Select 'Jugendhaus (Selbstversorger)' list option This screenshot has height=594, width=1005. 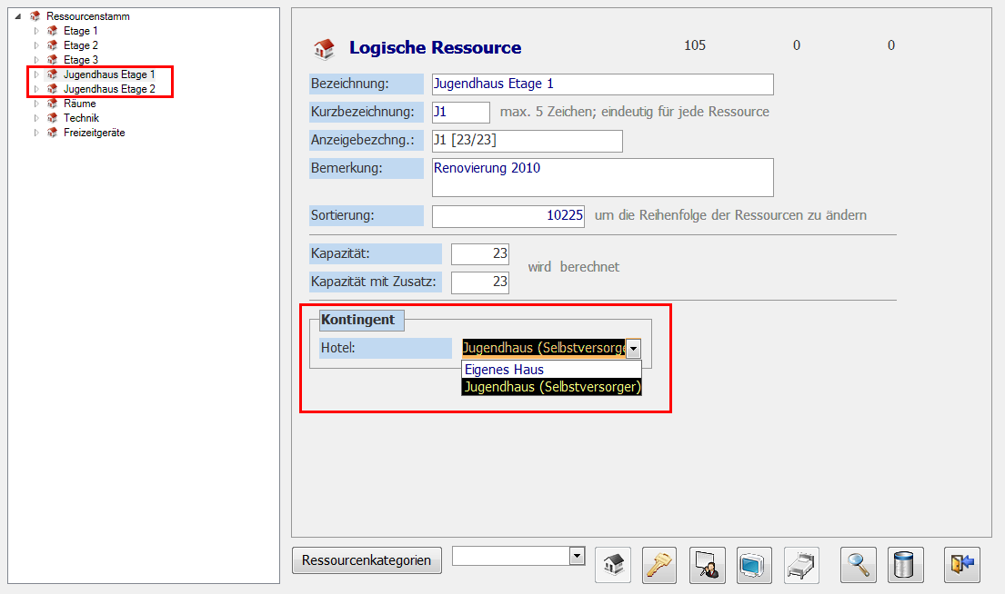point(551,387)
